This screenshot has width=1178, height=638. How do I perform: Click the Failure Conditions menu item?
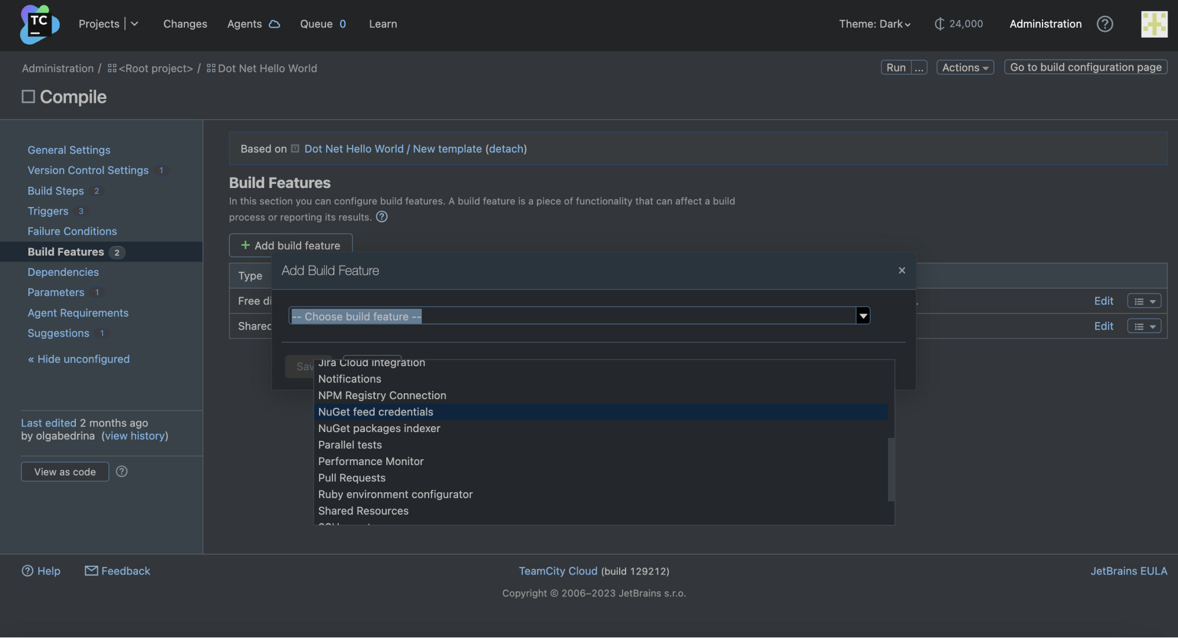click(72, 231)
